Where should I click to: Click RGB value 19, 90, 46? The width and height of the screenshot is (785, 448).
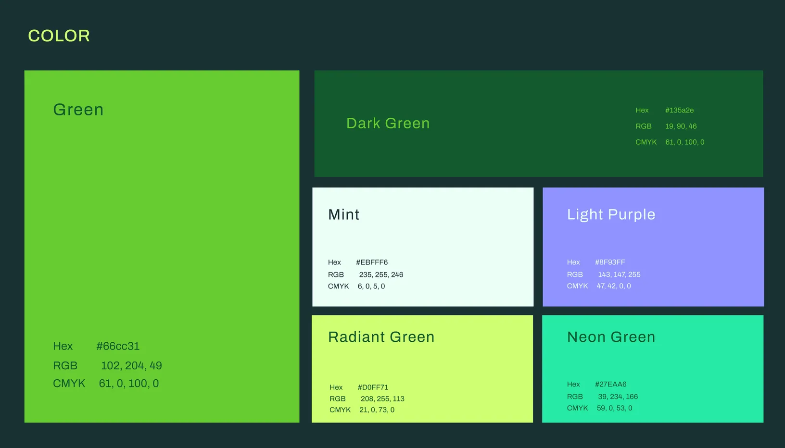pos(681,126)
